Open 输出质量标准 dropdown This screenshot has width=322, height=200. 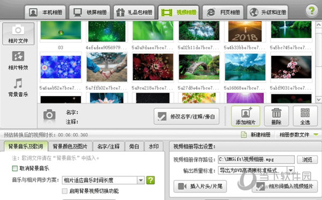pyautogui.click(x=257, y=170)
